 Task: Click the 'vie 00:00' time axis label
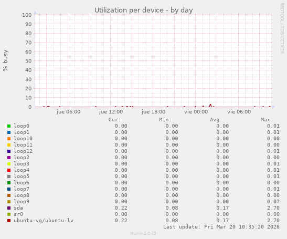(196, 111)
